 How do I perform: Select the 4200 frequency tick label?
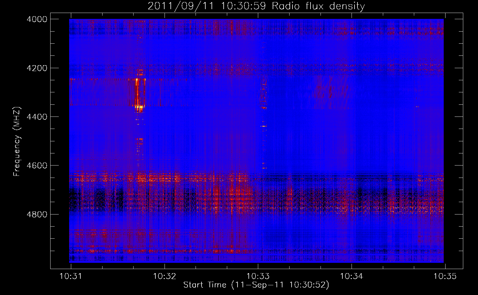(x=37, y=68)
